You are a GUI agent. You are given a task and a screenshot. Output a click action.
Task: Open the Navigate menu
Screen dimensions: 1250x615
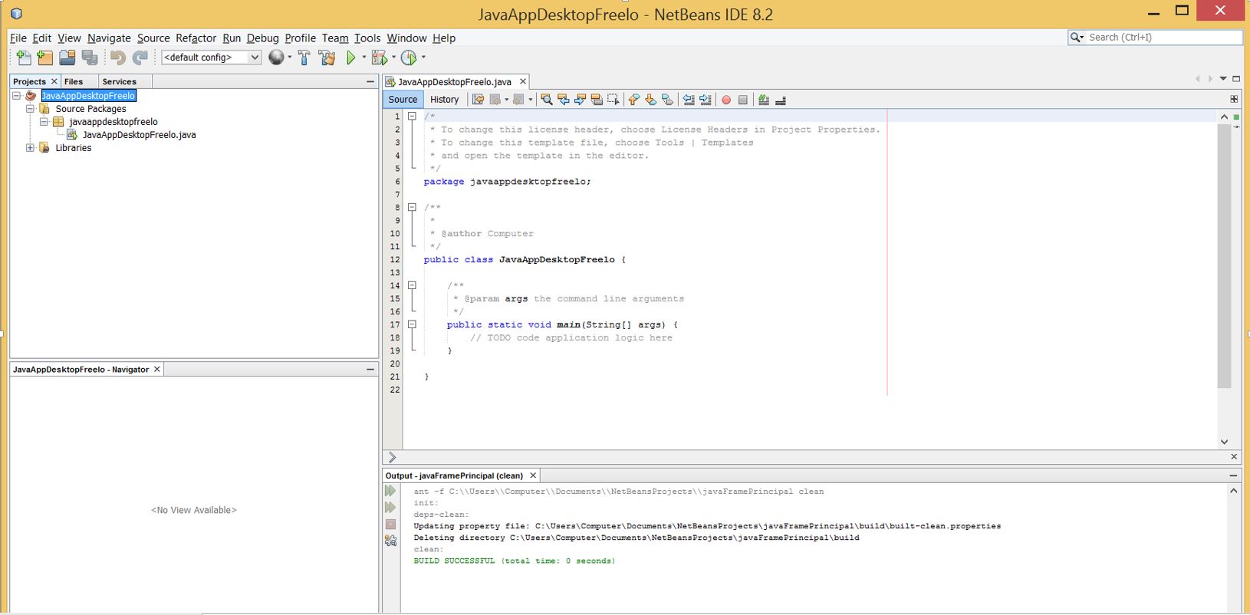109,38
